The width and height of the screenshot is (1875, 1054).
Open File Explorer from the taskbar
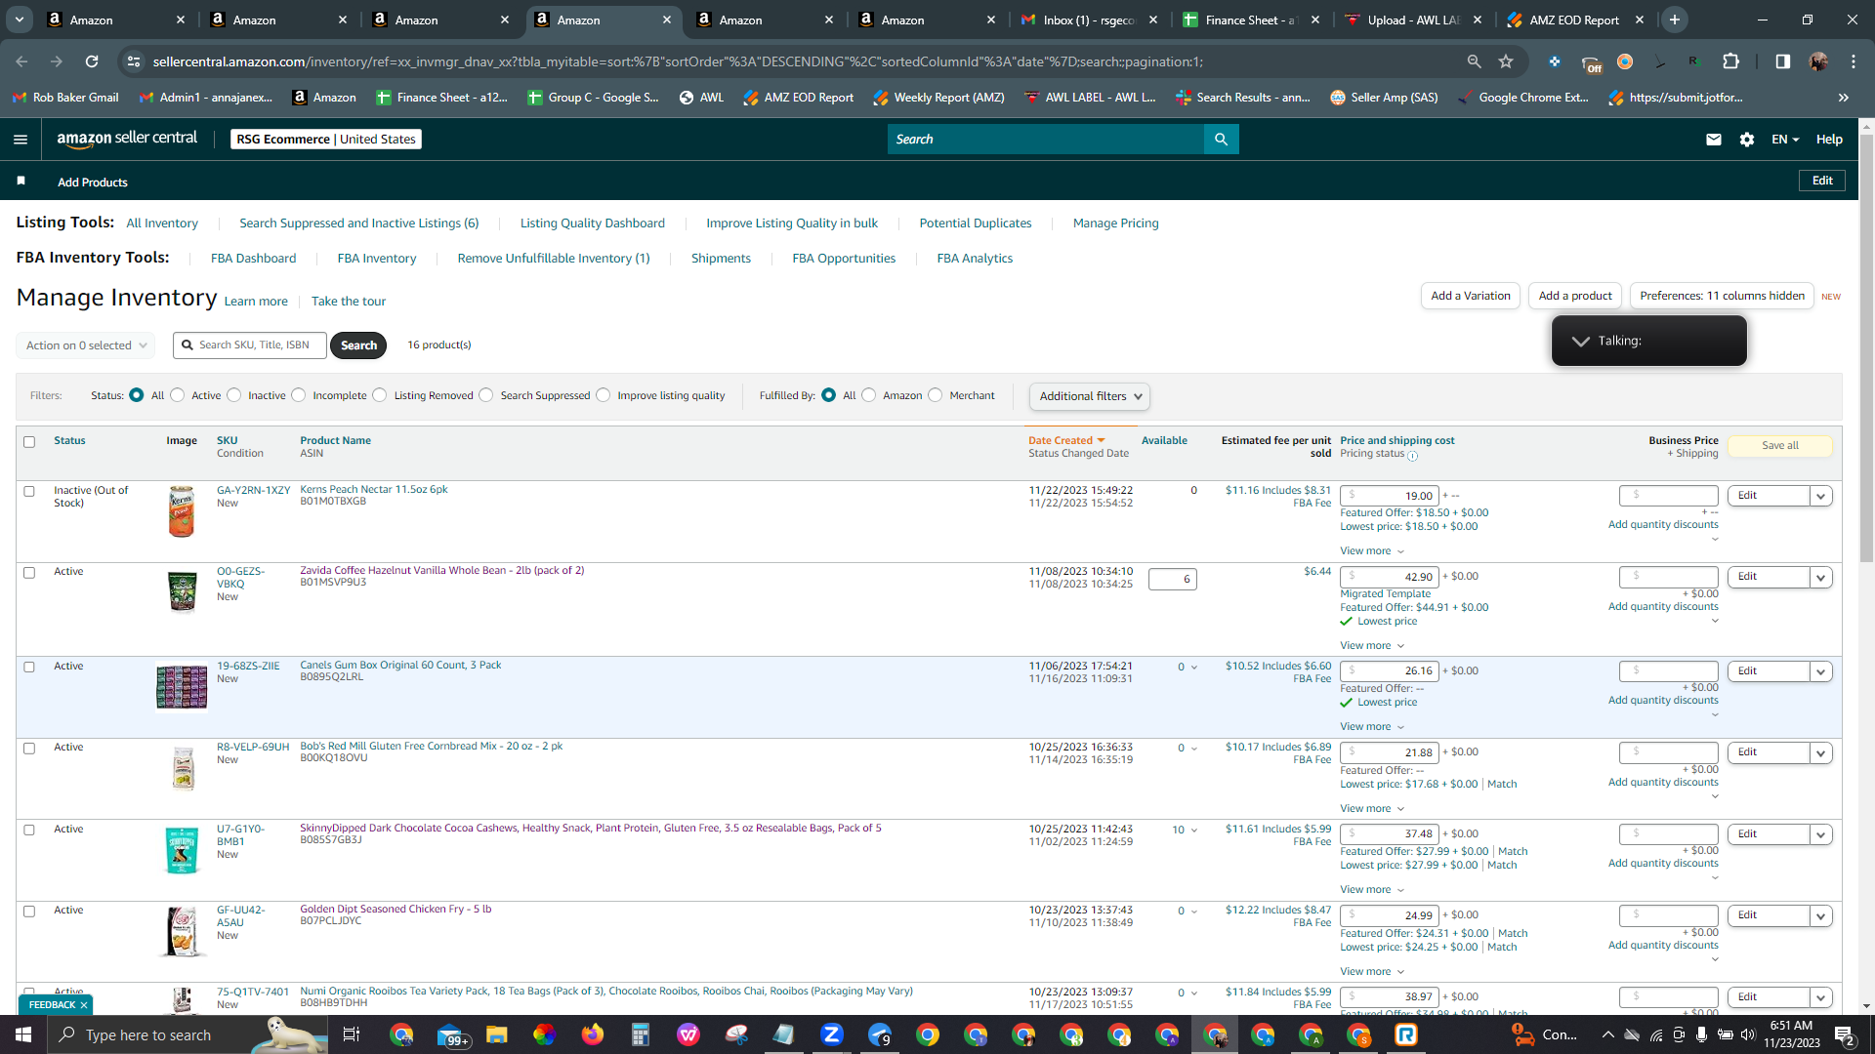(497, 1034)
